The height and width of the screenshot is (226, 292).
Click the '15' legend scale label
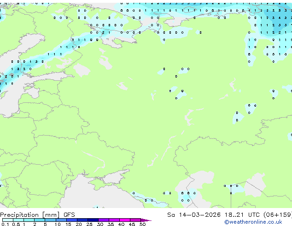[x=68, y=224]
